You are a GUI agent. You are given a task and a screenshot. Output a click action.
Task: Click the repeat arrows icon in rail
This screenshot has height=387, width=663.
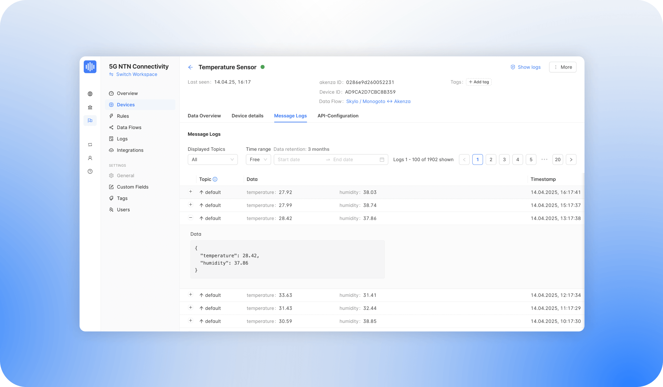(x=90, y=145)
